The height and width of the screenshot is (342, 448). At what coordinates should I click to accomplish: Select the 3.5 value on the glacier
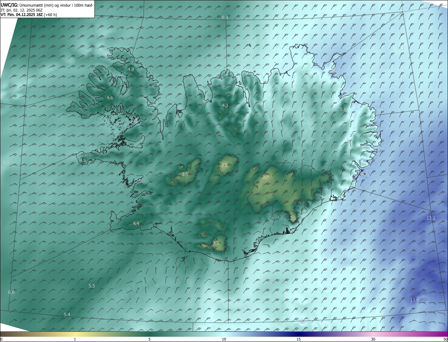[185, 174]
